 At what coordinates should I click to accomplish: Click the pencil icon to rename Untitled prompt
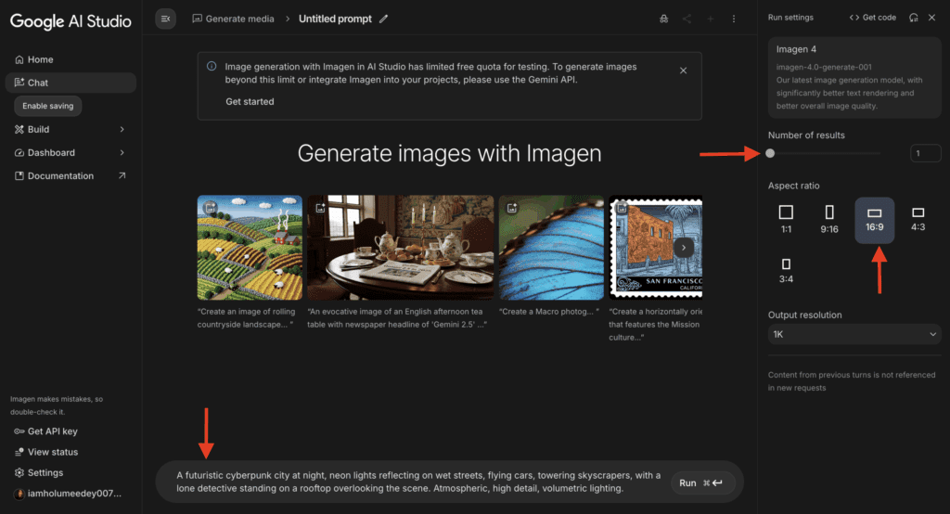click(x=385, y=19)
